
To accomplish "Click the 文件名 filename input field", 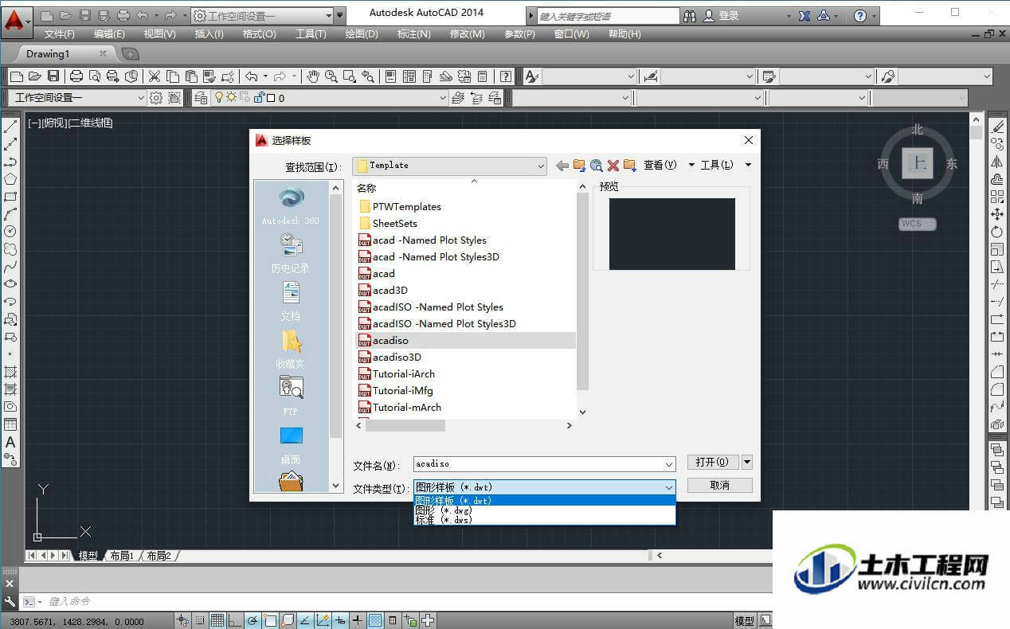I will (x=538, y=464).
